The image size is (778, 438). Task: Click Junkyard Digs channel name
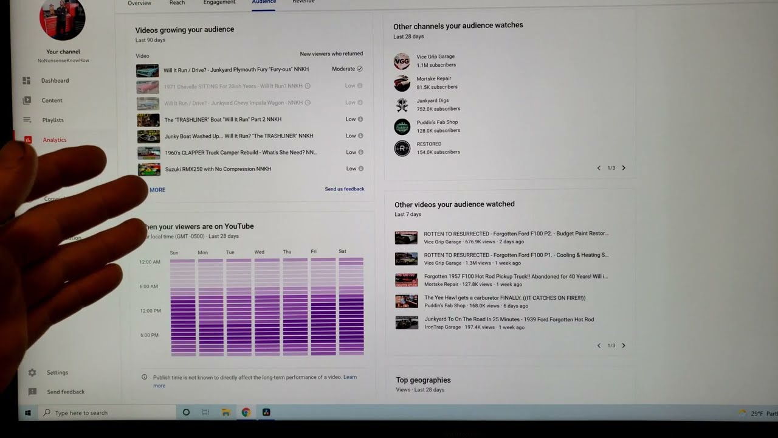click(433, 100)
